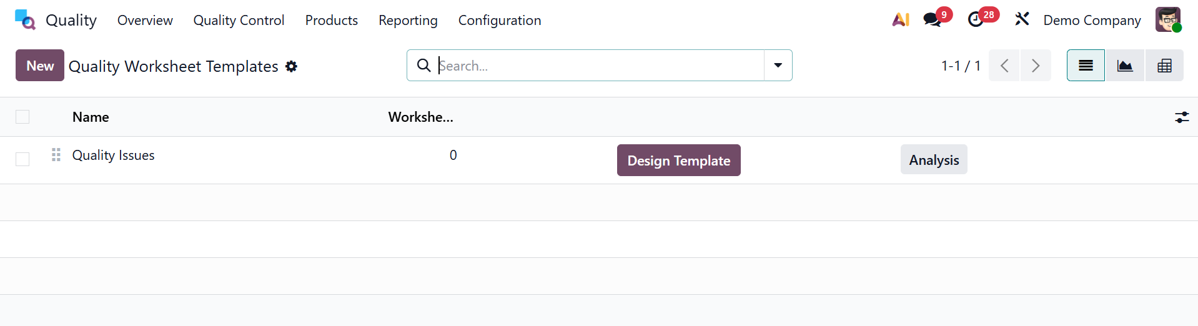Screen dimensions: 1198x326
Task: Open optional columns settings toggle
Action: [1182, 117]
